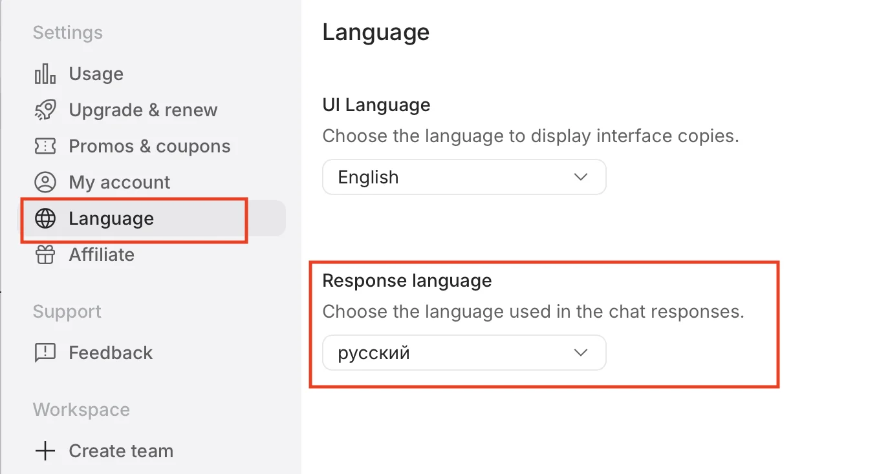Click the Feedback speech bubble icon

click(x=45, y=353)
